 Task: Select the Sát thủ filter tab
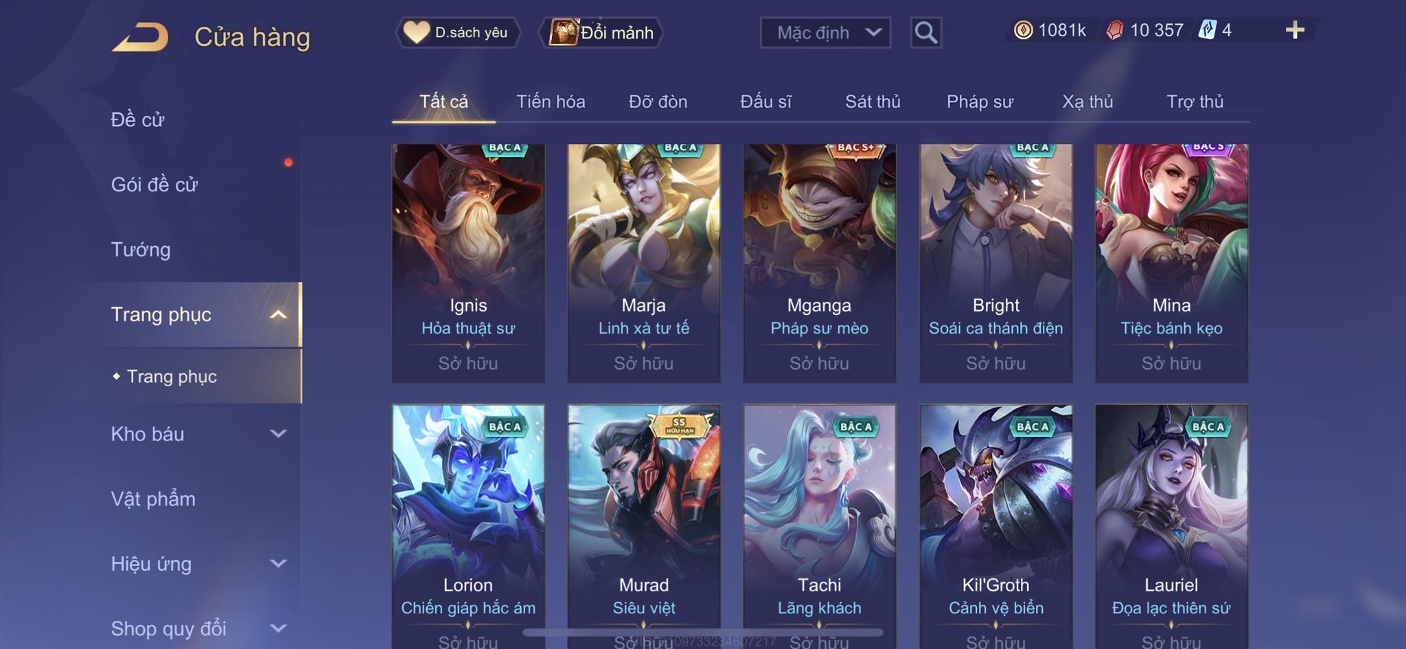(873, 102)
